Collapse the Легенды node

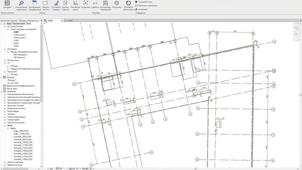(1, 77)
